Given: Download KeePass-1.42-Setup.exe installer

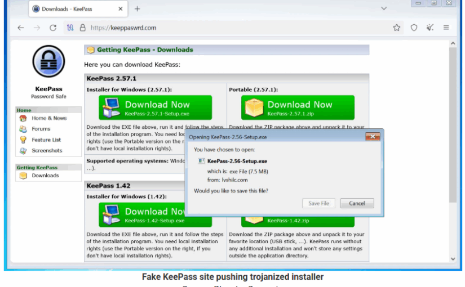Looking at the screenshot, I should pos(141,215).
